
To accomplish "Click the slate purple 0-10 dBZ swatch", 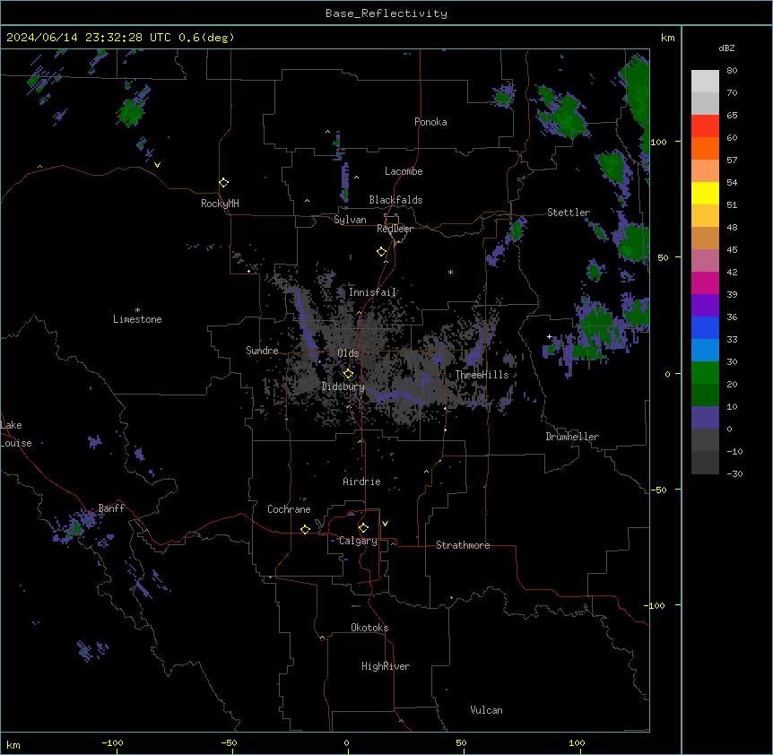I will coord(705,418).
